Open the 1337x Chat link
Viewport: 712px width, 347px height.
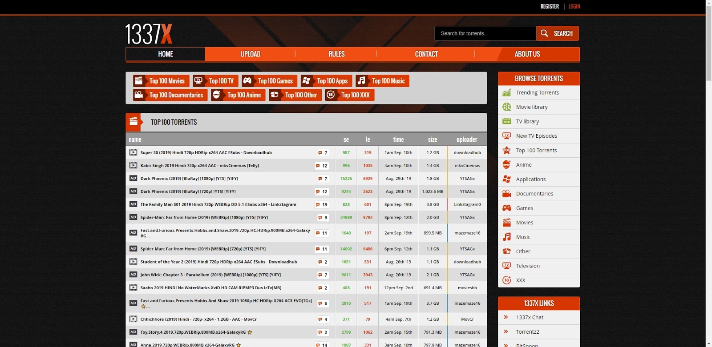(530, 317)
